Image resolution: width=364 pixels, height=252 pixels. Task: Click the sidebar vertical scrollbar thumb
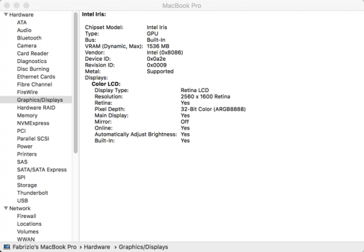pyautogui.click(x=76, y=83)
